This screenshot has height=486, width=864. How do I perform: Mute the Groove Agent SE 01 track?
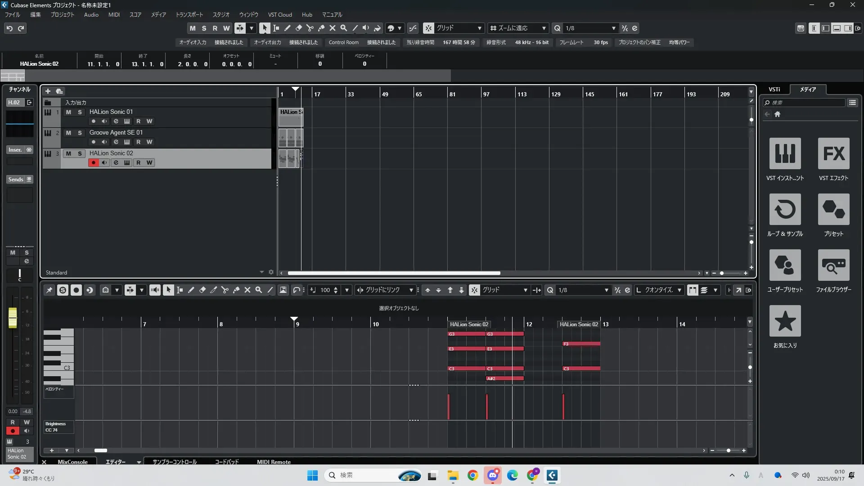(68, 133)
